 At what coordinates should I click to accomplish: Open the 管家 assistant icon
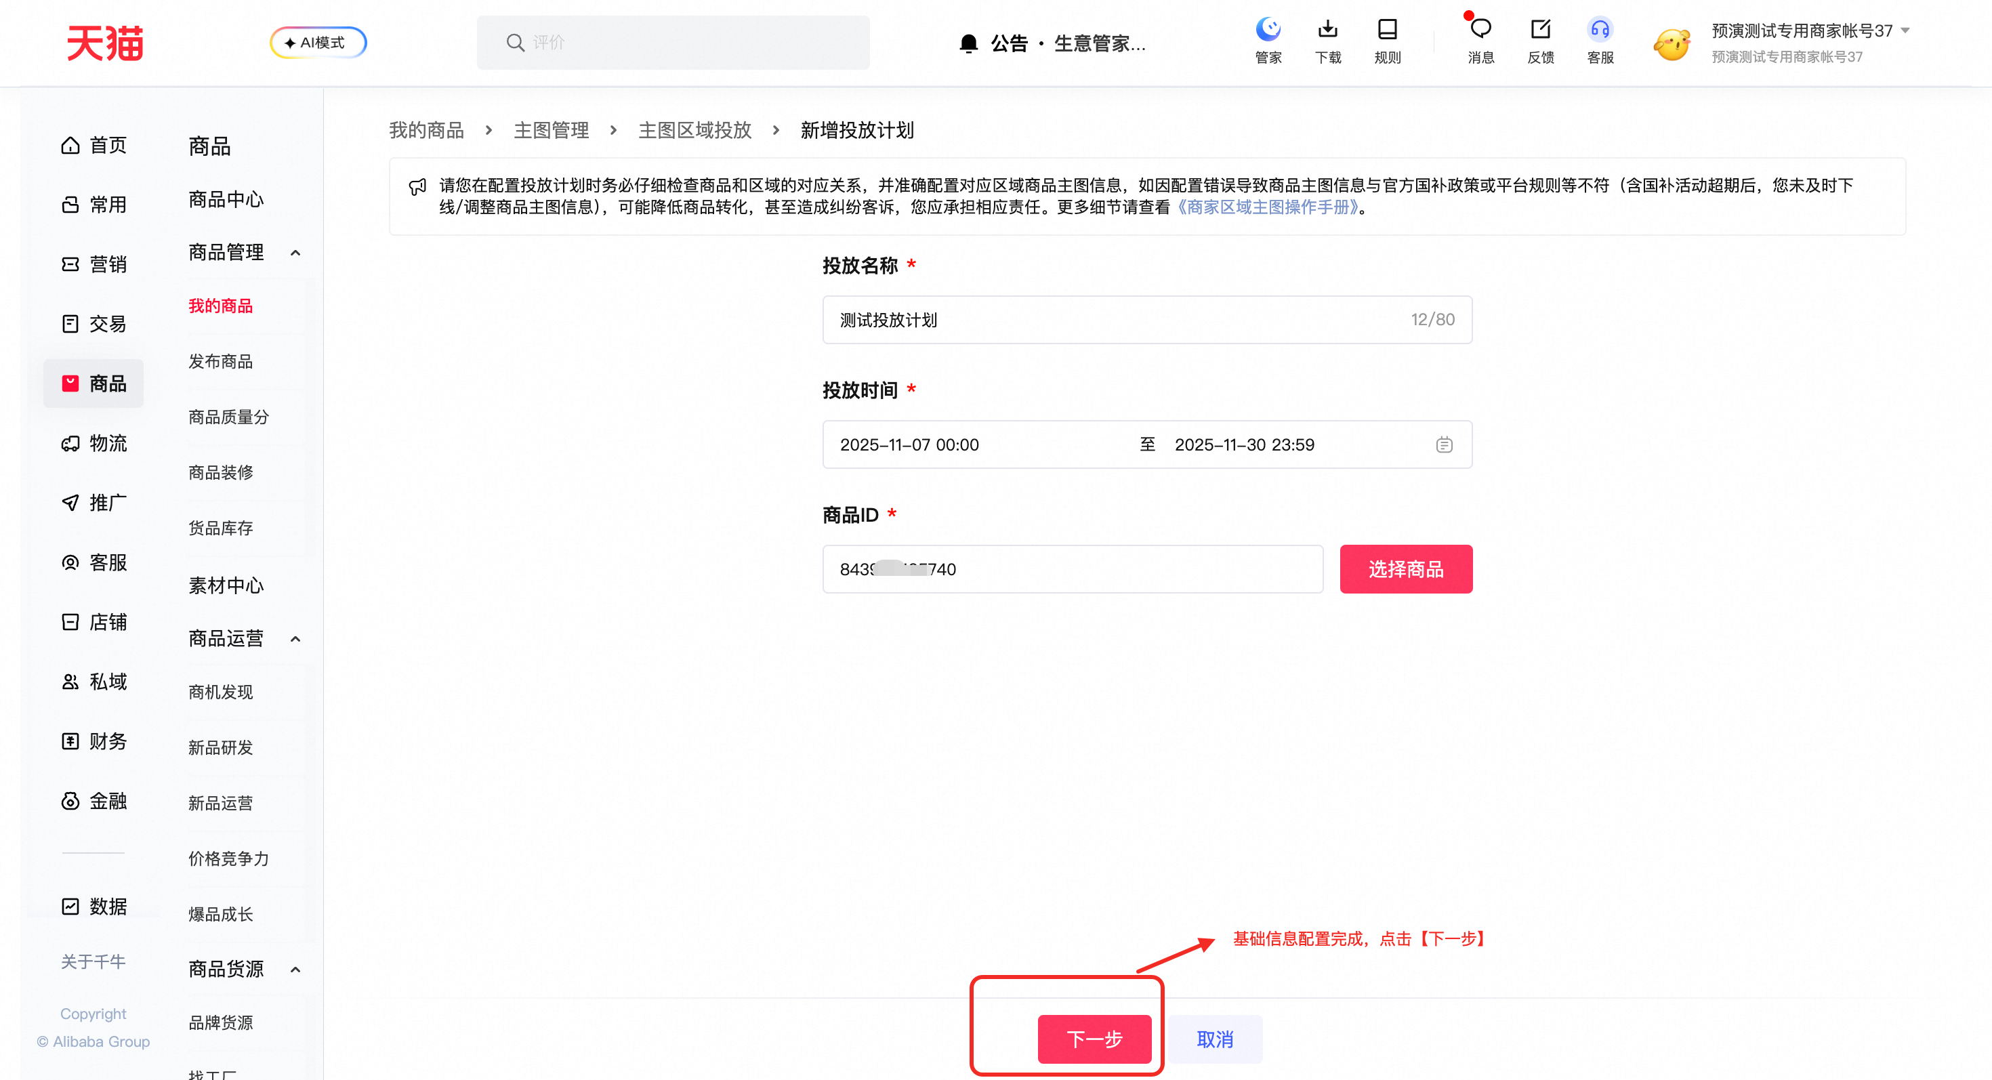click(1268, 41)
